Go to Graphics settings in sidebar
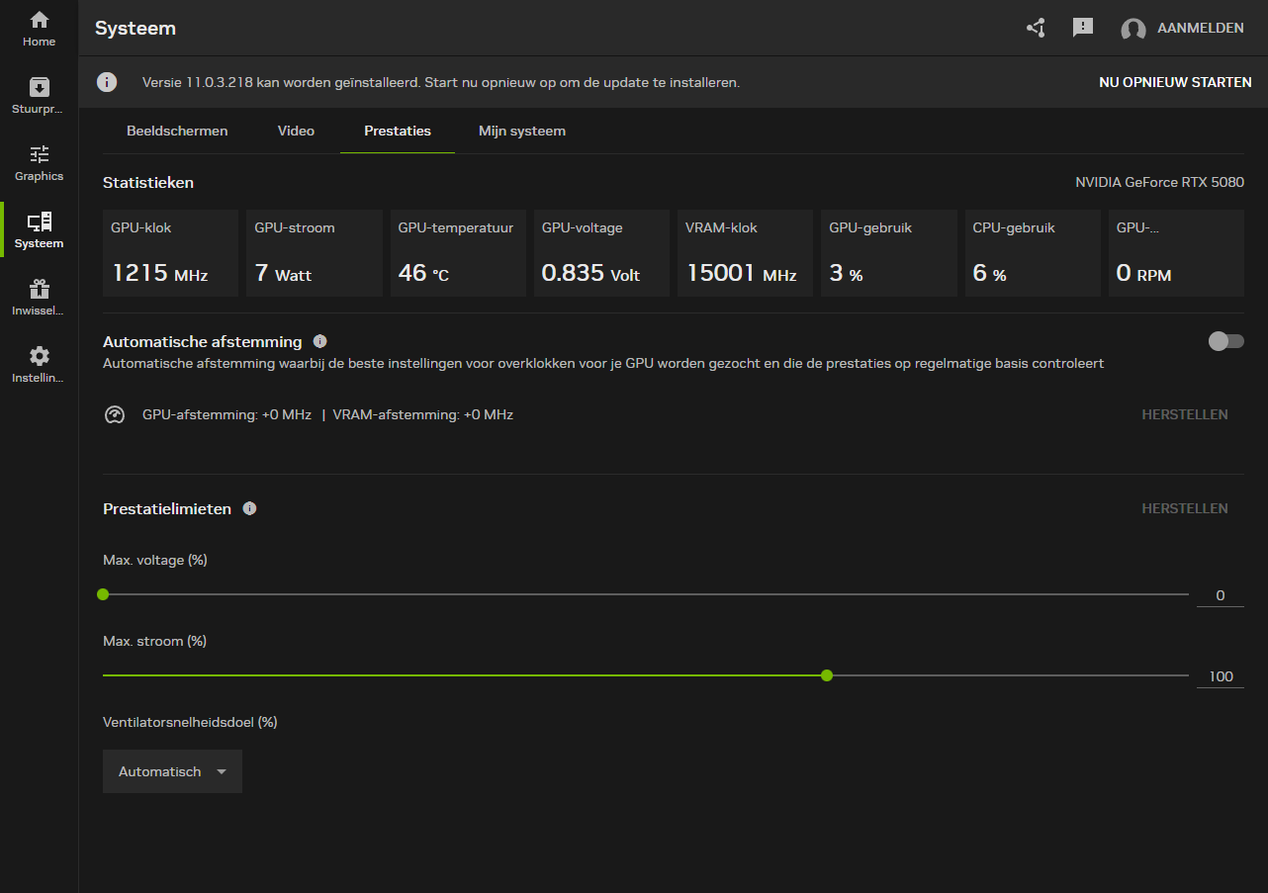 point(40,163)
